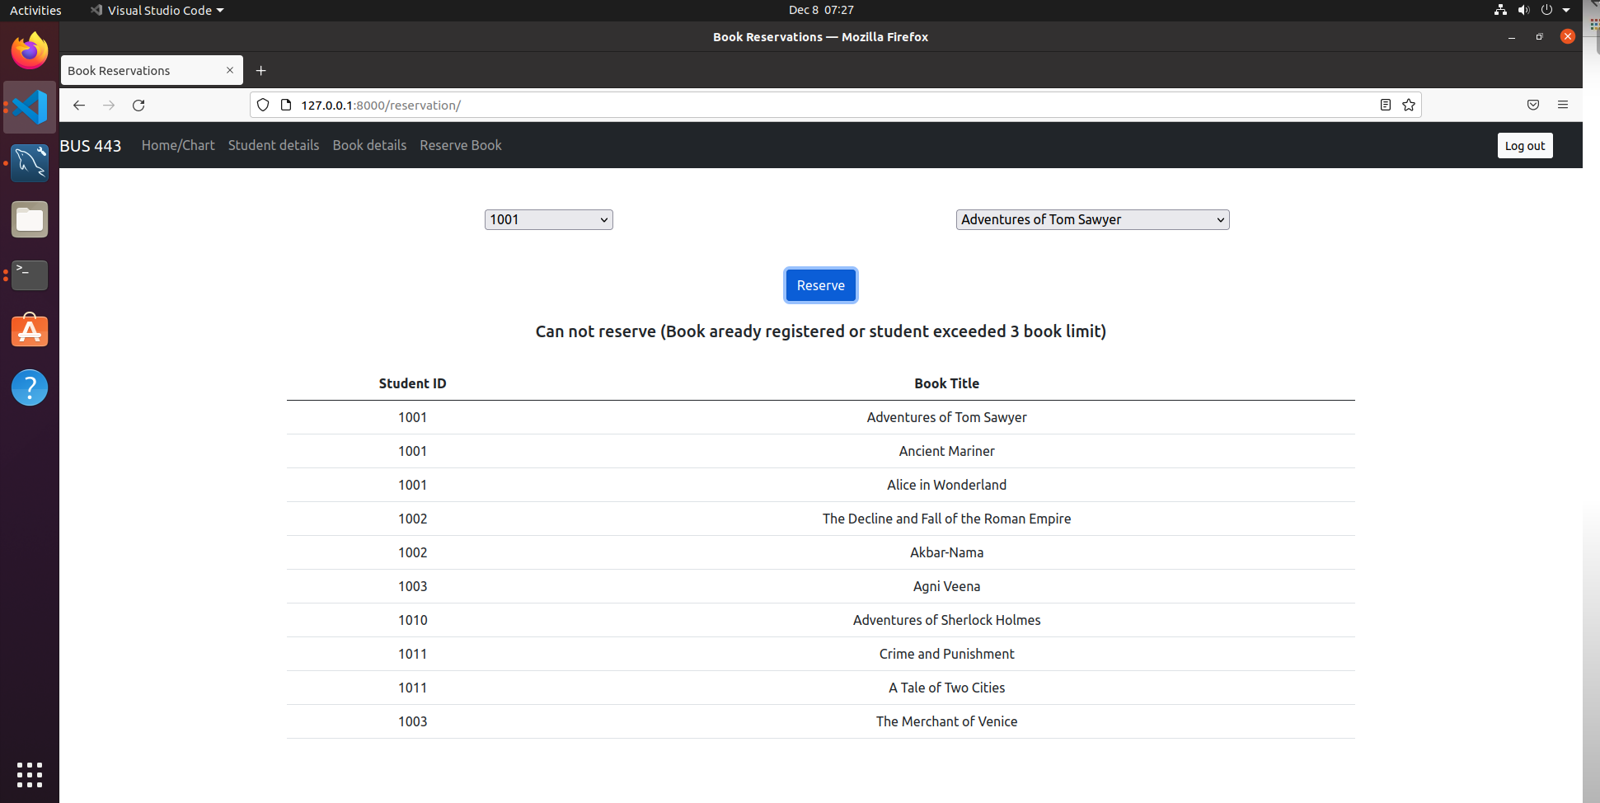
Task: Expand the Visual Studio Code title bar menu
Action: pos(157,10)
